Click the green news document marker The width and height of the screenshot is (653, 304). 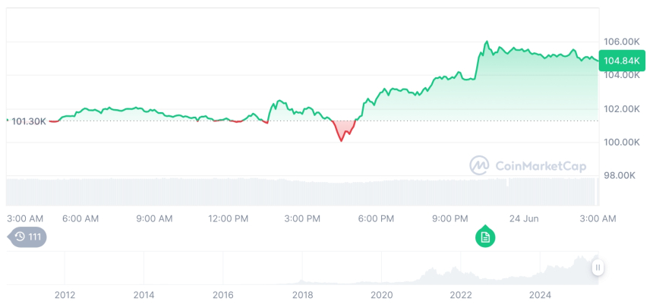pos(486,237)
